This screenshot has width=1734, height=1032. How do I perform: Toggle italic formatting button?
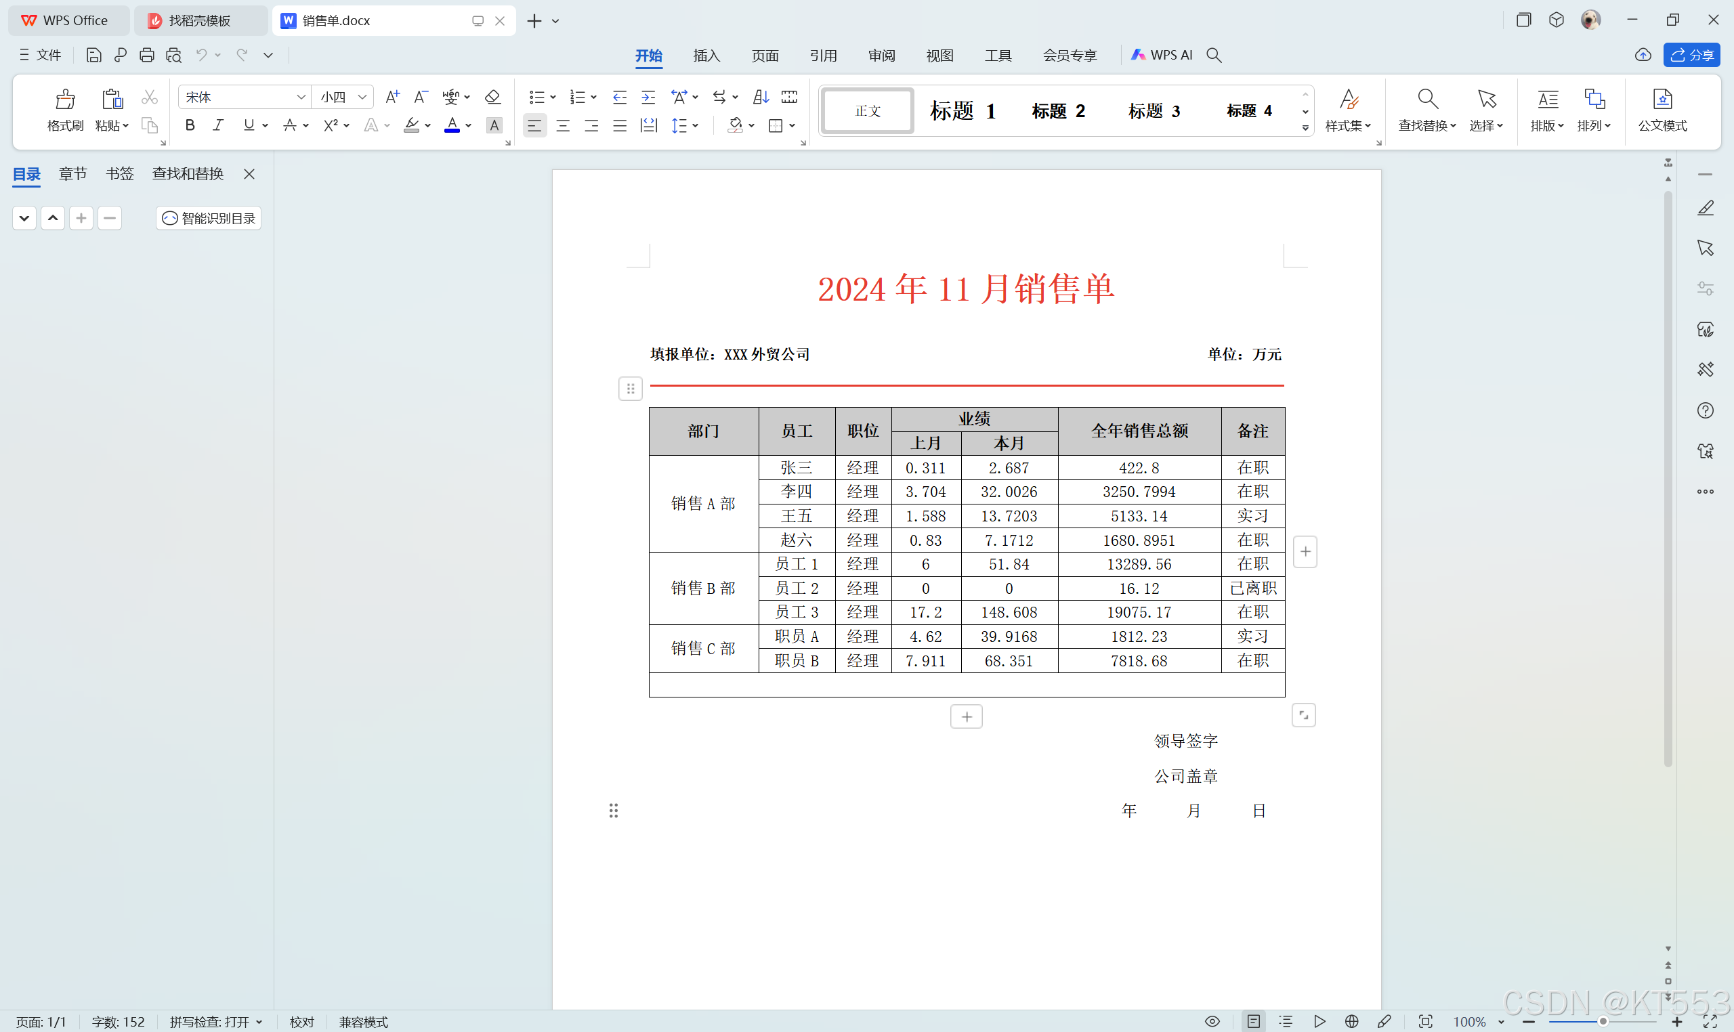(218, 125)
